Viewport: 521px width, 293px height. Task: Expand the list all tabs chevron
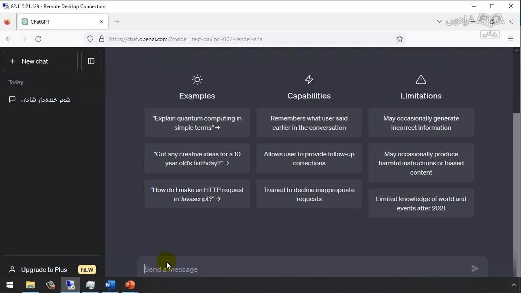(439, 22)
